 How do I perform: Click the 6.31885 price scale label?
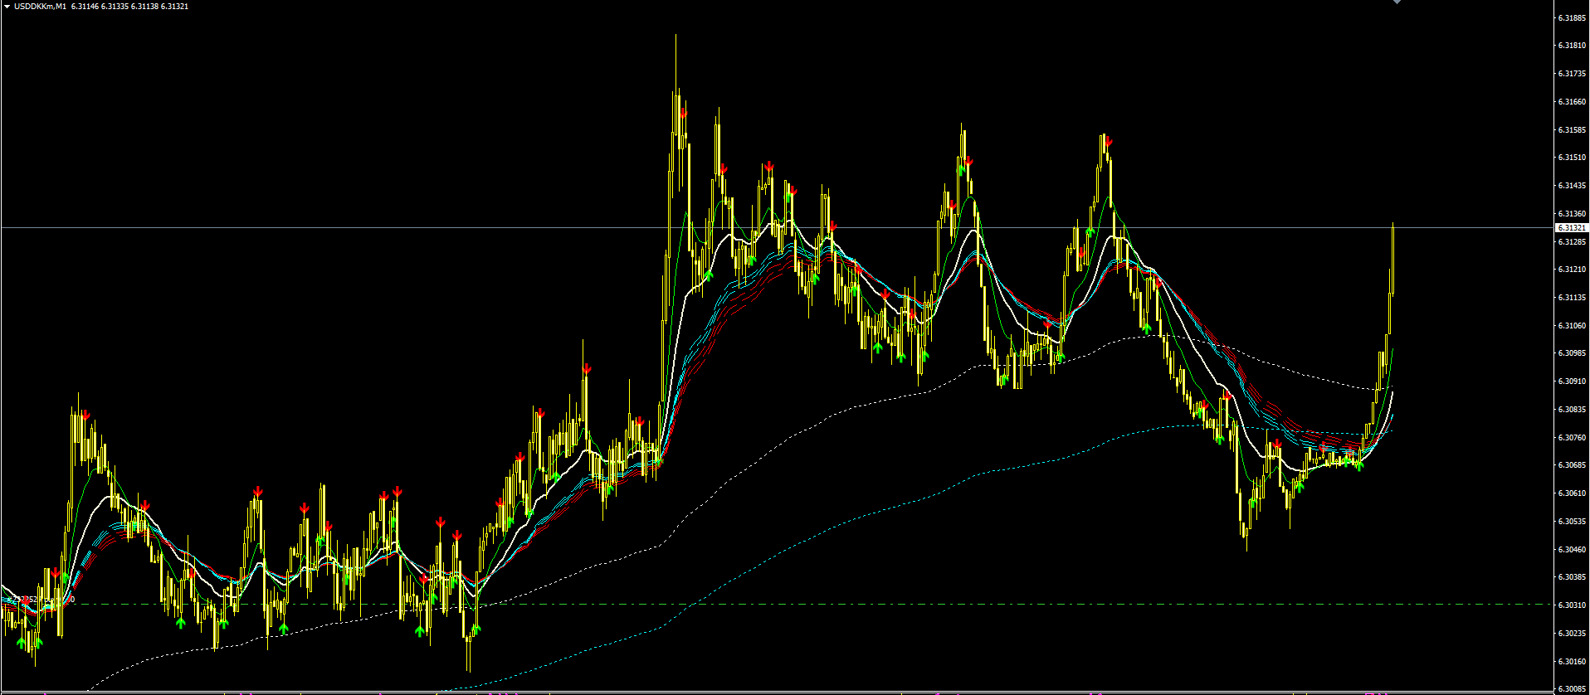coord(1572,17)
